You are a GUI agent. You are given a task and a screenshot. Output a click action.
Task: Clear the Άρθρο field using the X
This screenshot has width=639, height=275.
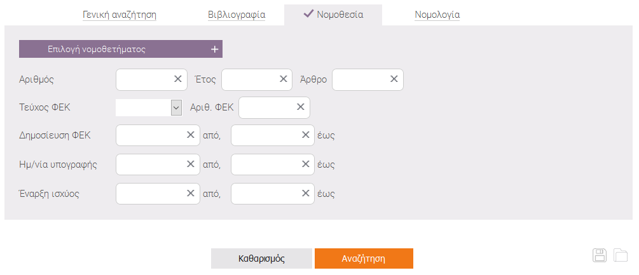pyautogui.click(x=394, y=79)
